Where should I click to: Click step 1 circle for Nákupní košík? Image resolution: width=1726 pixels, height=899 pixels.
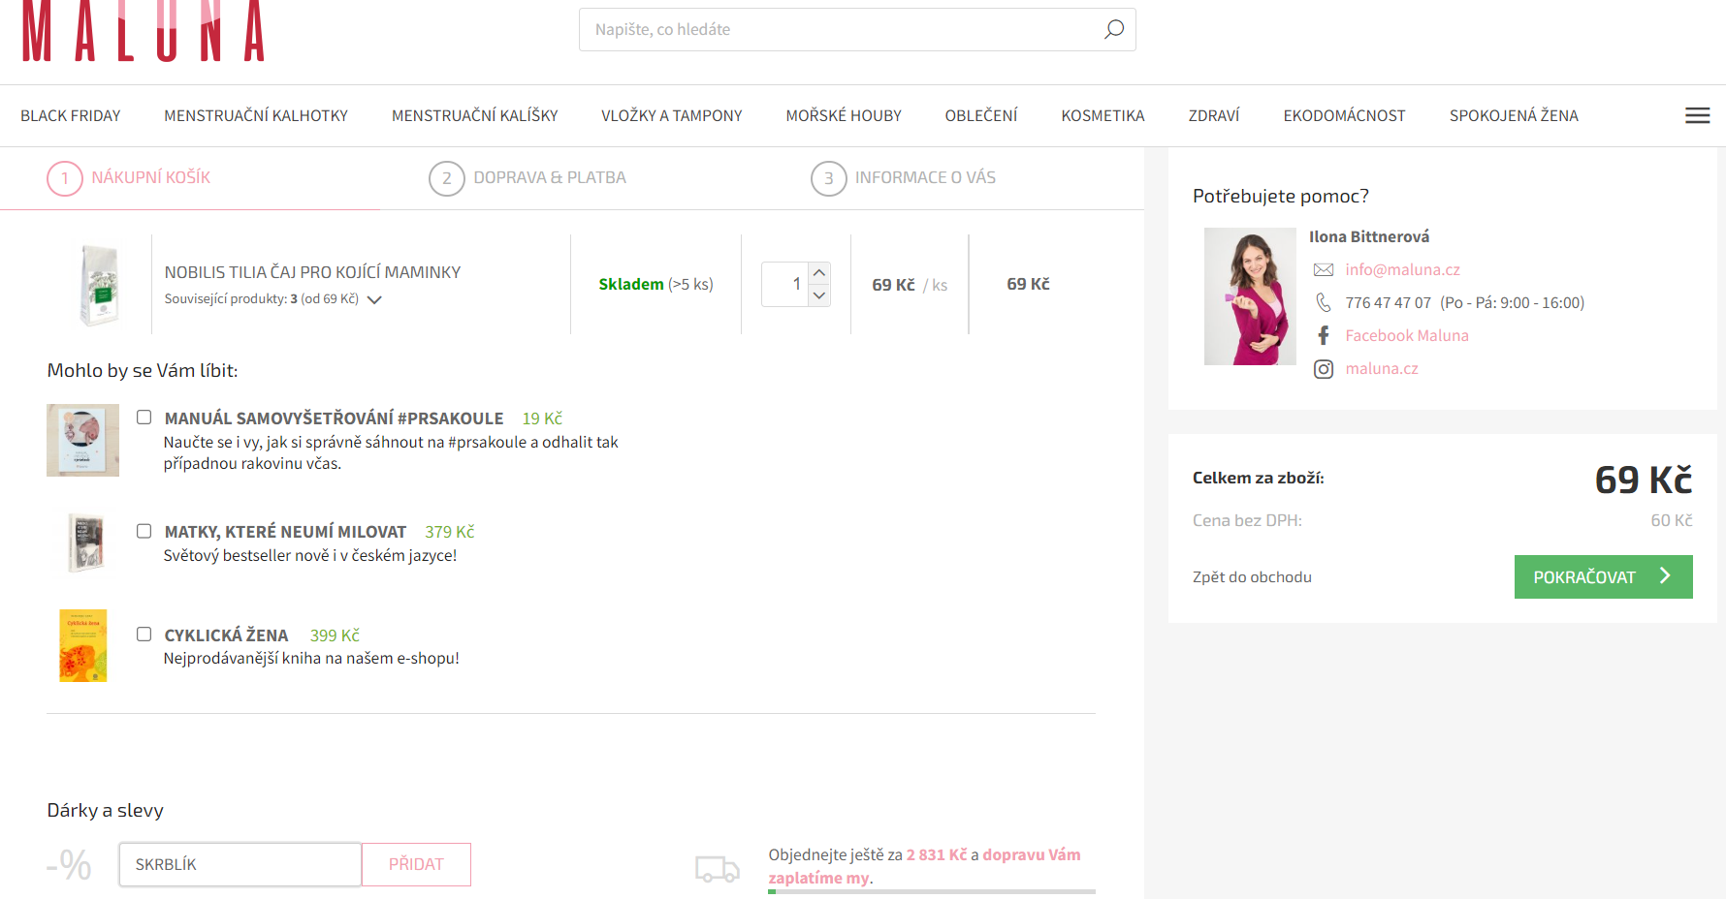pos(65,178)
